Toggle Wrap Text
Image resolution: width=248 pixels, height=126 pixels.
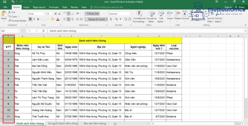92,14
